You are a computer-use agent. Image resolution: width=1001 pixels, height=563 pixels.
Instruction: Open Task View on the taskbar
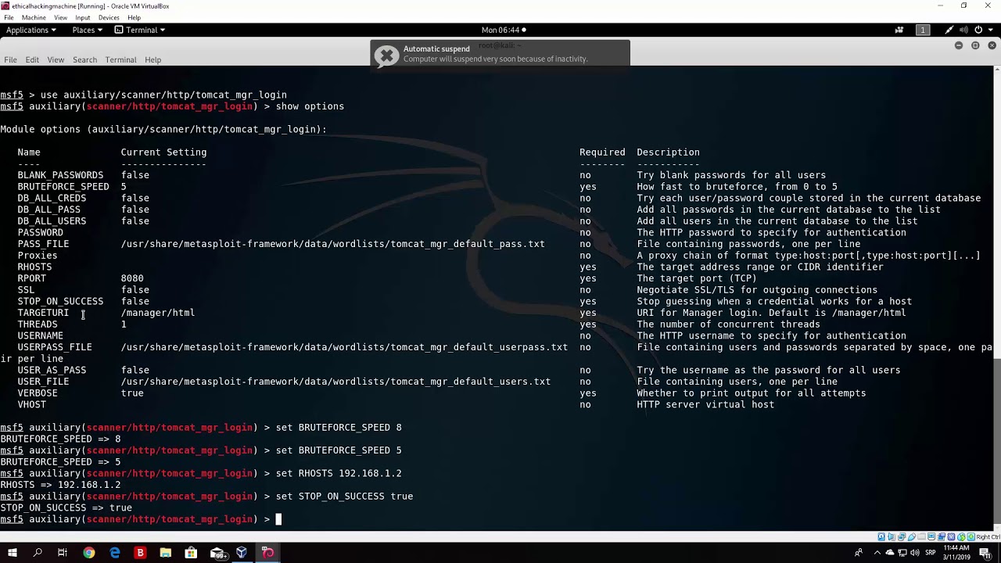click(x=63, y=553)
